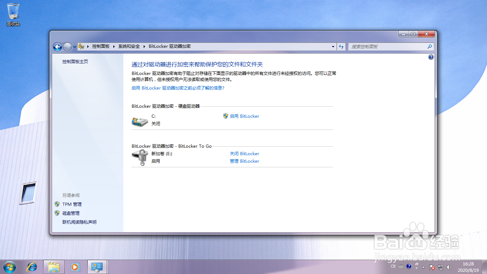Image resolution: width=487 pixels, height=274 pixels.
Task: Click the 启用 status under drive E:
Action: coord(156,161)
